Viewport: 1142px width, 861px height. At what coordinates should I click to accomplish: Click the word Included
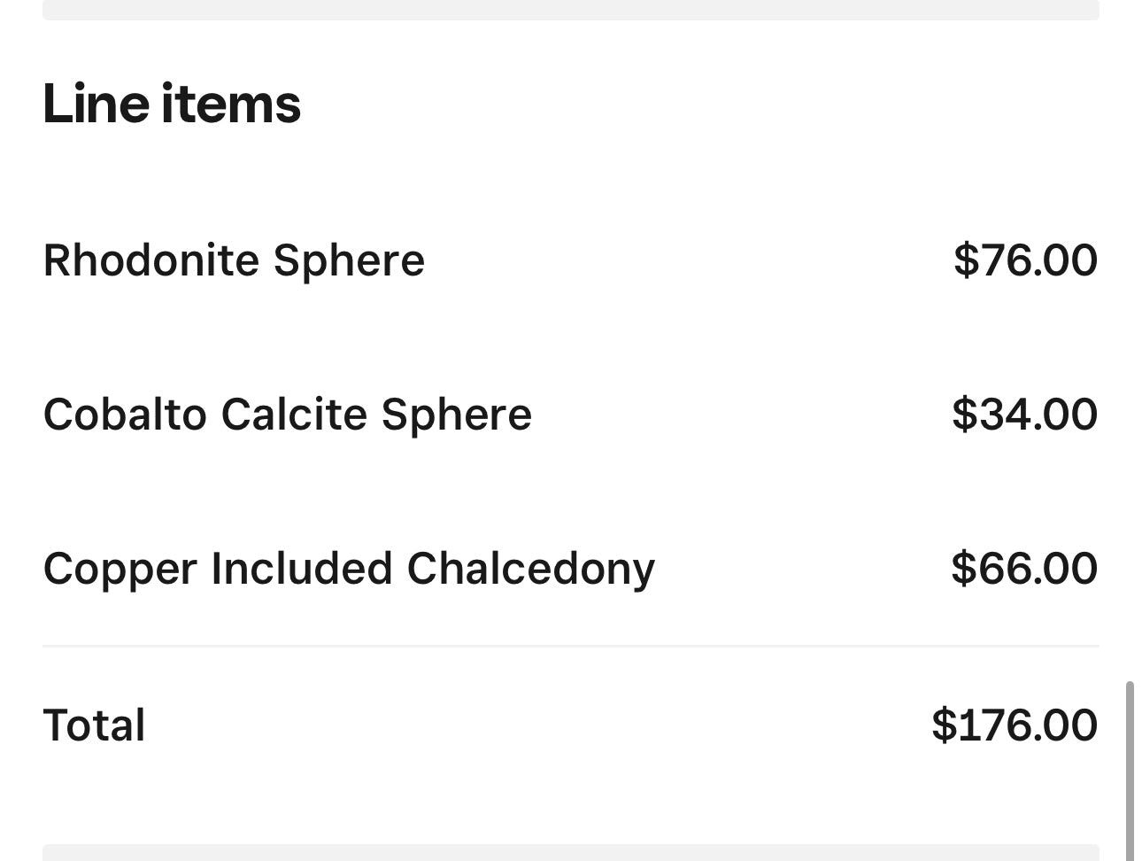[x=302, y=569]
